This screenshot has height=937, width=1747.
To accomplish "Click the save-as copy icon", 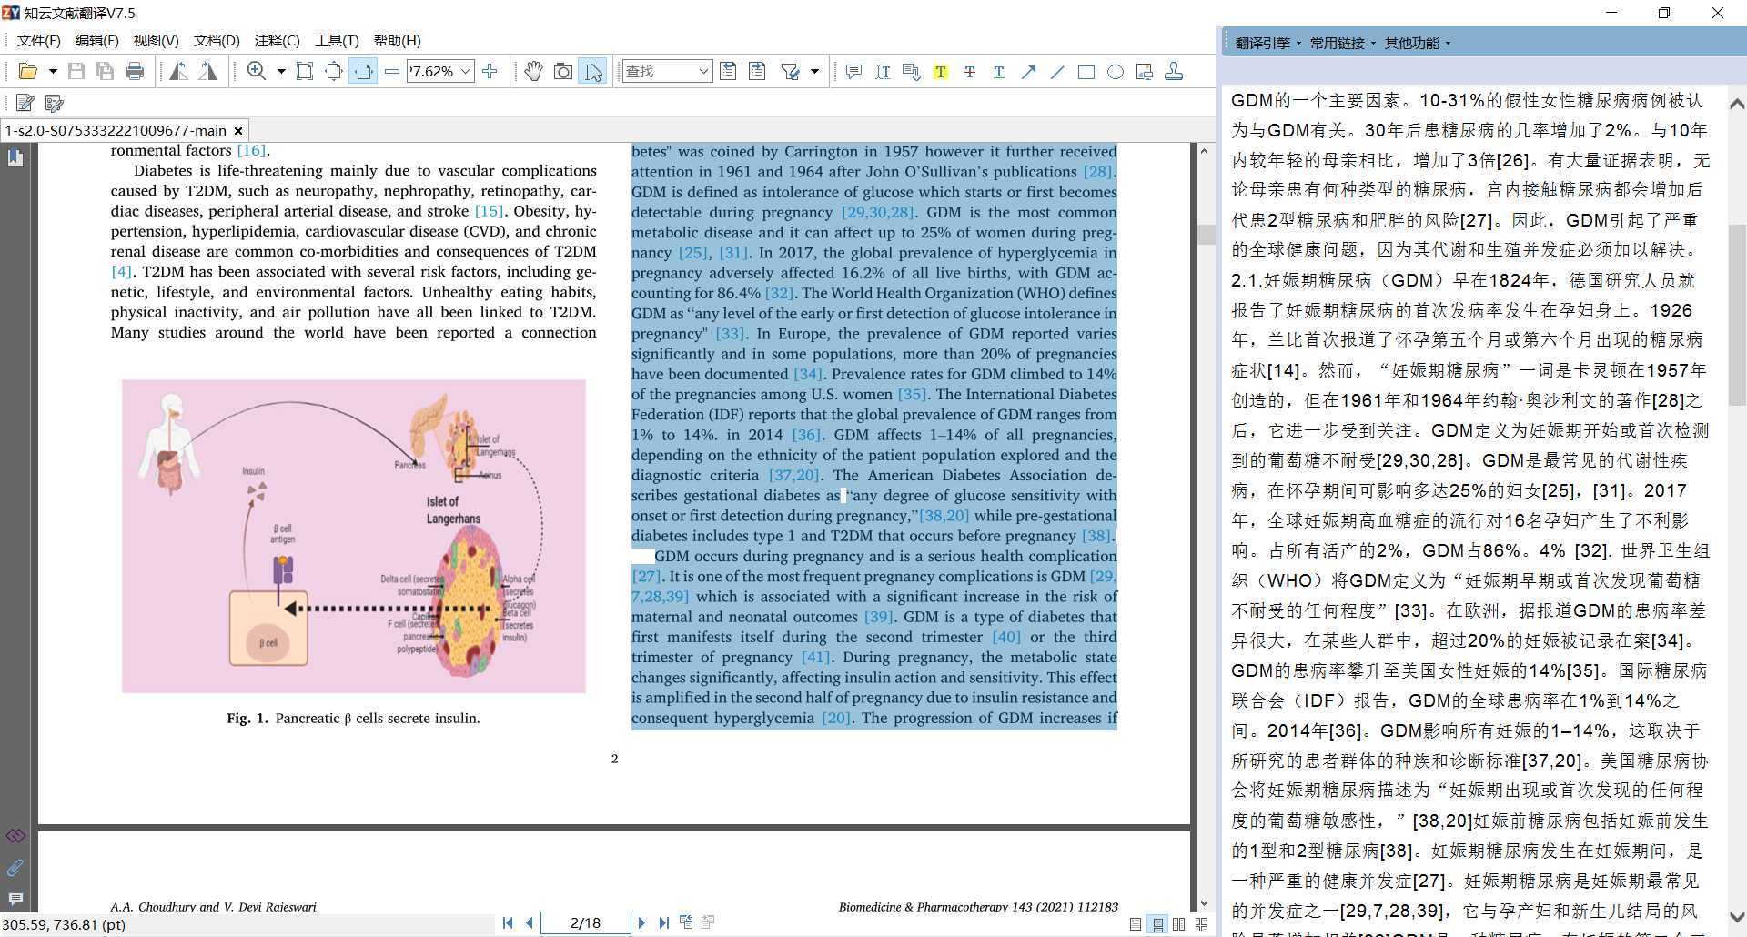I will (x=106, y=72).
